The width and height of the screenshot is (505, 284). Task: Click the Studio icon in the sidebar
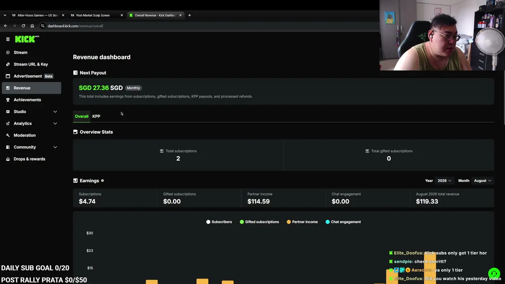click(x=8, y=112)
